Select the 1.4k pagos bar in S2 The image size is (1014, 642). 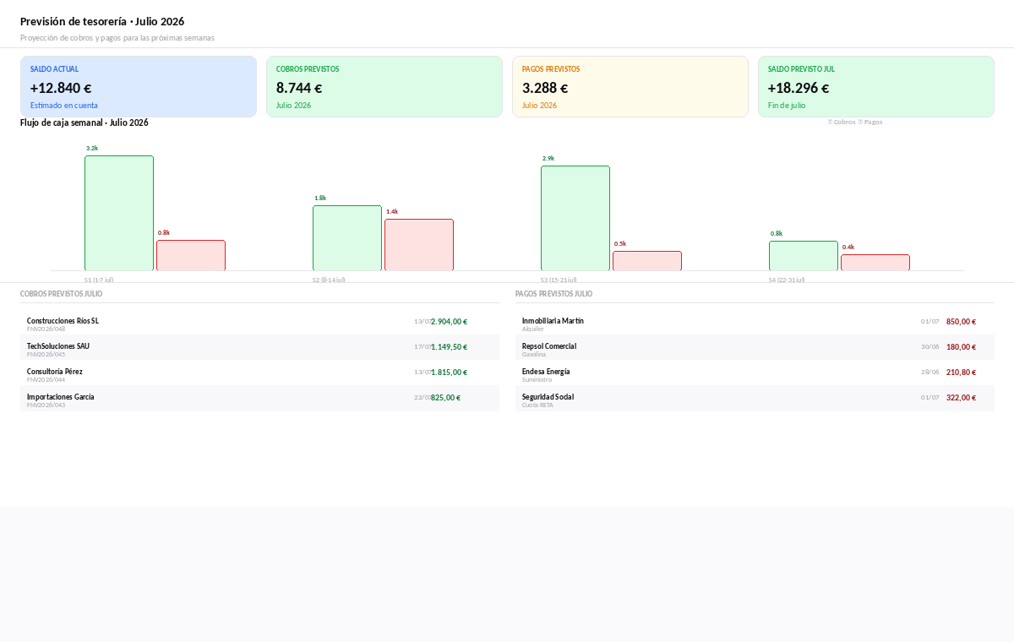419,245
